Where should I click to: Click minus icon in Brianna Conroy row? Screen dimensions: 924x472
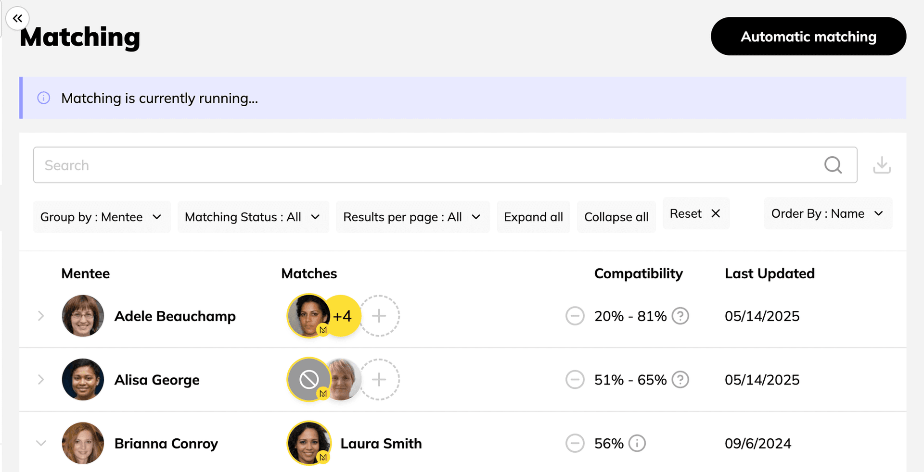[x=575, y=443]
